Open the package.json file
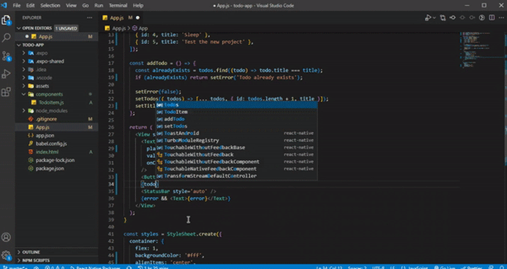The width and height of the screenshot is (507, 269). (56, 168)
